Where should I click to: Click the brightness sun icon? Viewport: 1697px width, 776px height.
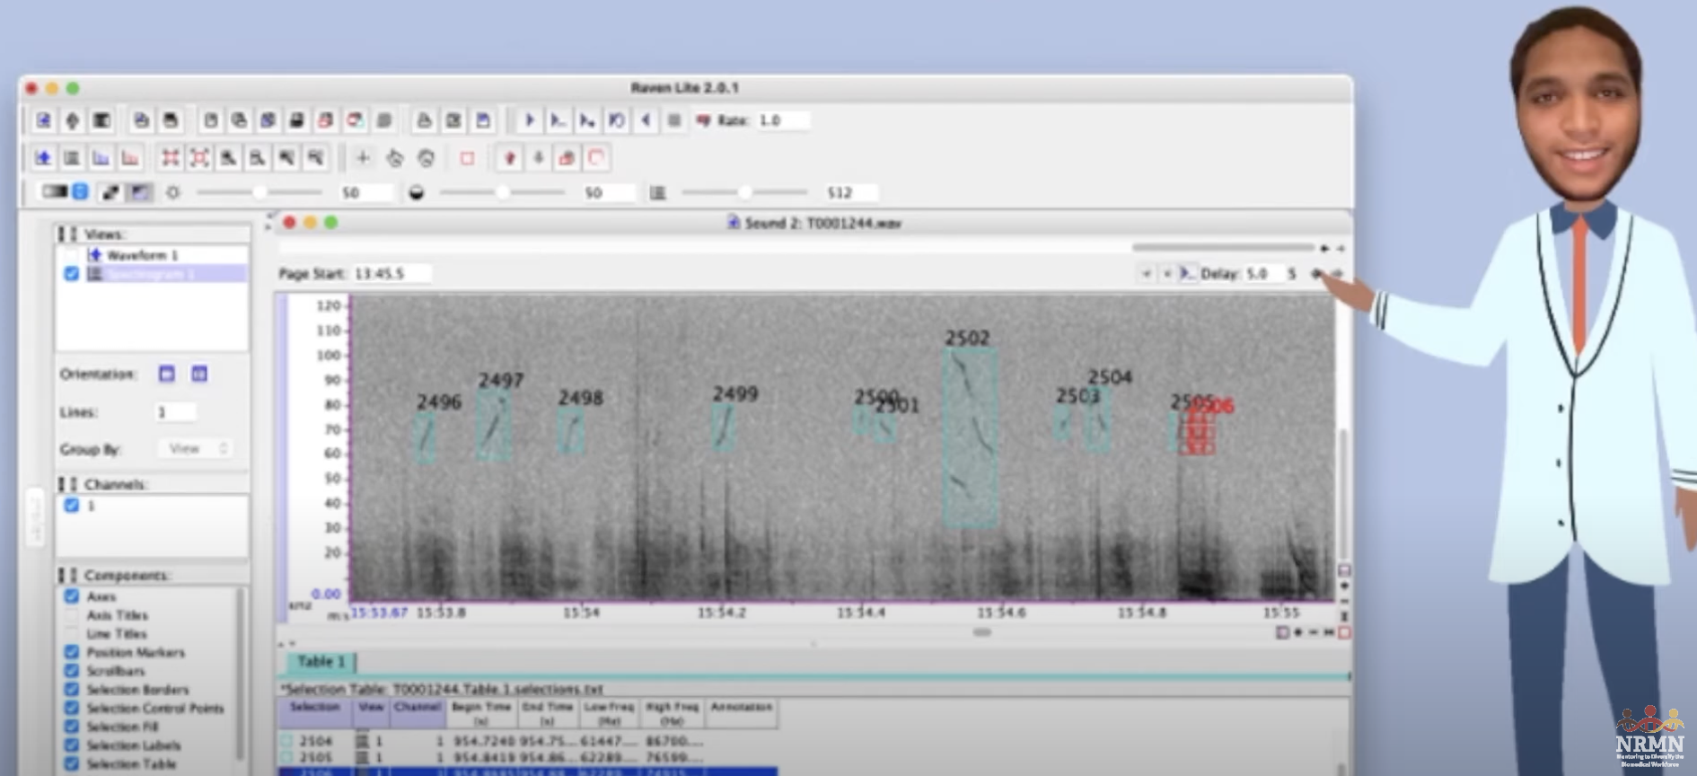(173, 192)
